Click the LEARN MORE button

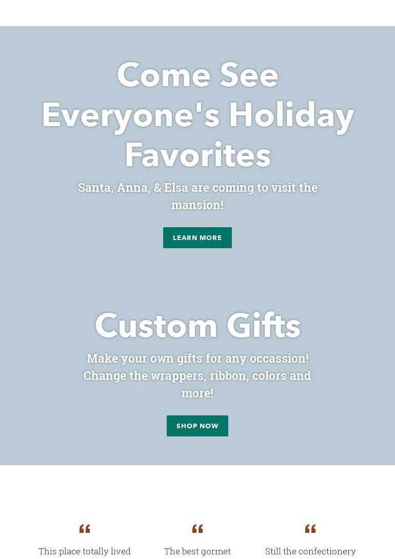[197, 237]
